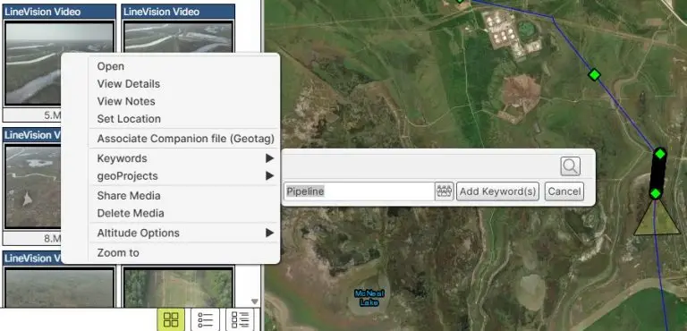Click the 5.M file name label

53,115
